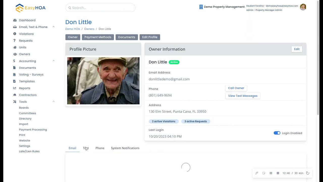Viewport: 323px width, 182px height.
Task: Click the Voting - Surveys icon
Action: coord(15,75)
